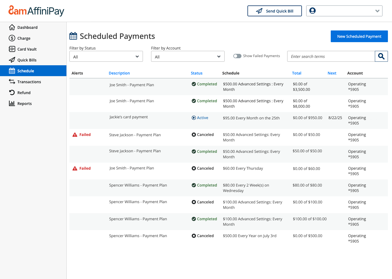Expand the Filter by Account dropdown

click(188, 57)
